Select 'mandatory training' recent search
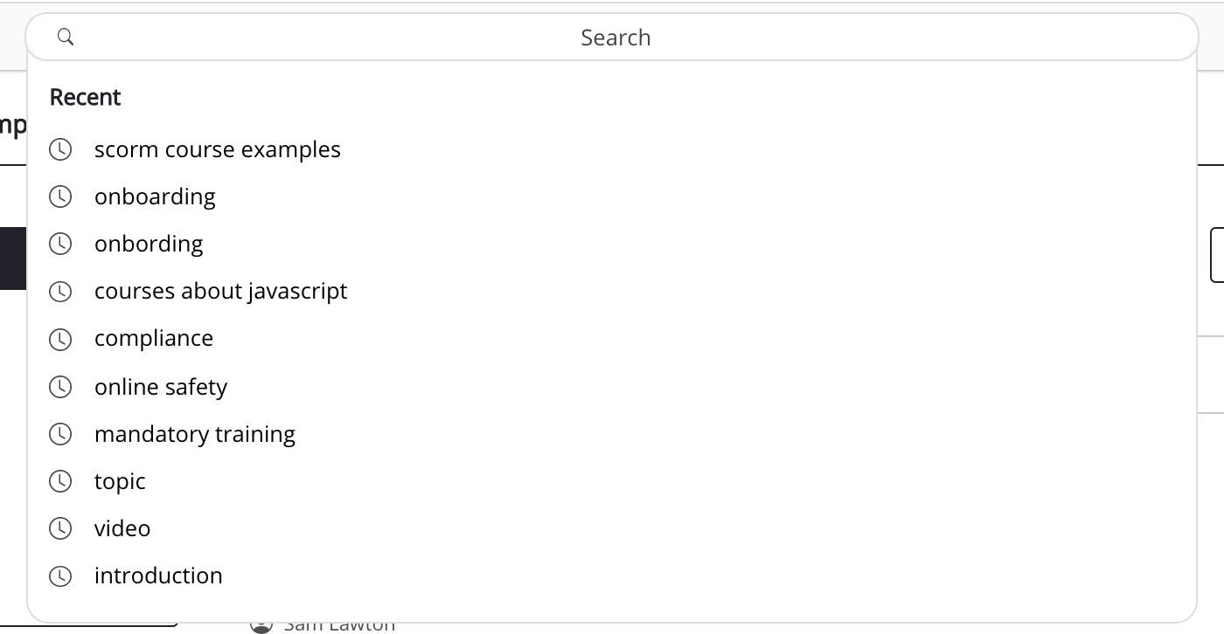The image size is (1224, 634). (195, 434)
